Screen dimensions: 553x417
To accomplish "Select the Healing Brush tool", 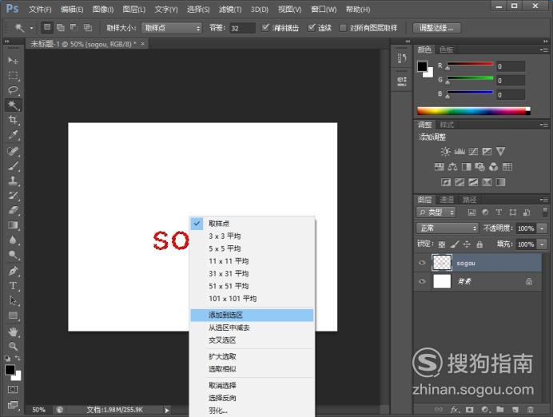I will 13,151.
